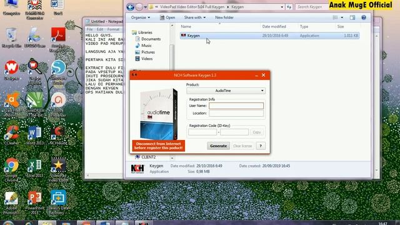Open the Word document icon on the desktop
The height and width of the screenshot is (225, 400).
coord(57,7)
